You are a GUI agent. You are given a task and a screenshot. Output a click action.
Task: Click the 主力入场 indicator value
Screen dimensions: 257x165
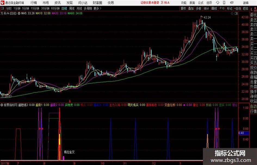point(118,105)
